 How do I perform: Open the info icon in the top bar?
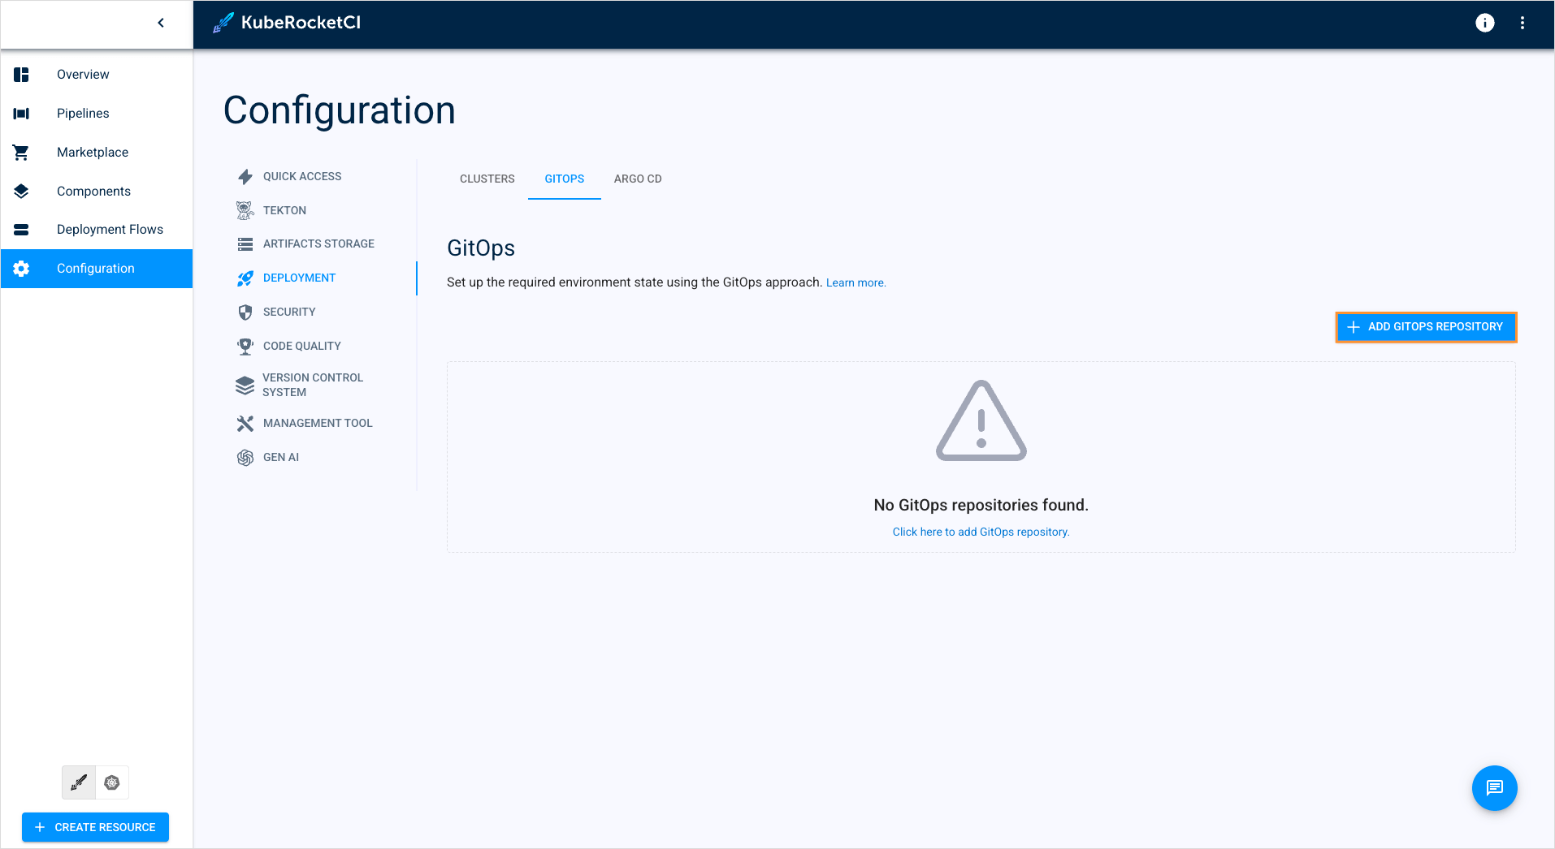click(1484, 23)
